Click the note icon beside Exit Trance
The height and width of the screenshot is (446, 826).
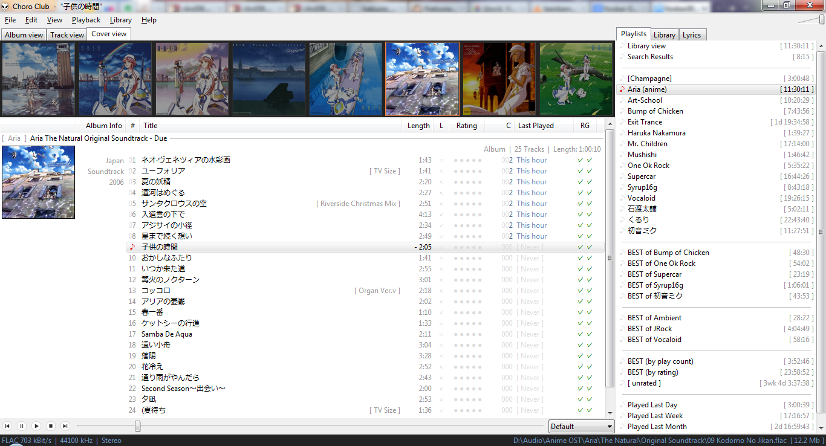click(x=622, y=122)
